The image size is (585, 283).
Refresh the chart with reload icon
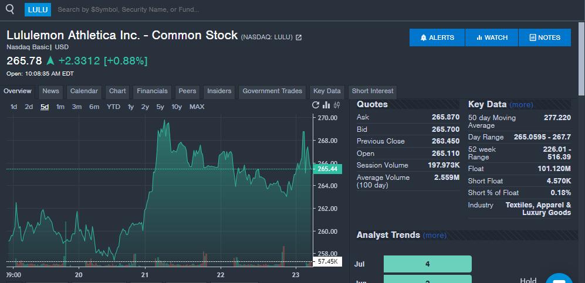tap(316, 105)
